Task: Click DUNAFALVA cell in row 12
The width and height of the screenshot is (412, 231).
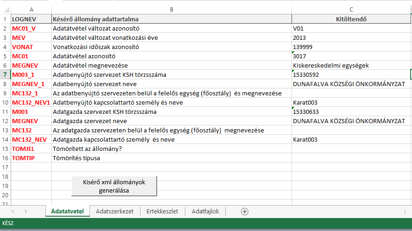Action: [351, 121]
